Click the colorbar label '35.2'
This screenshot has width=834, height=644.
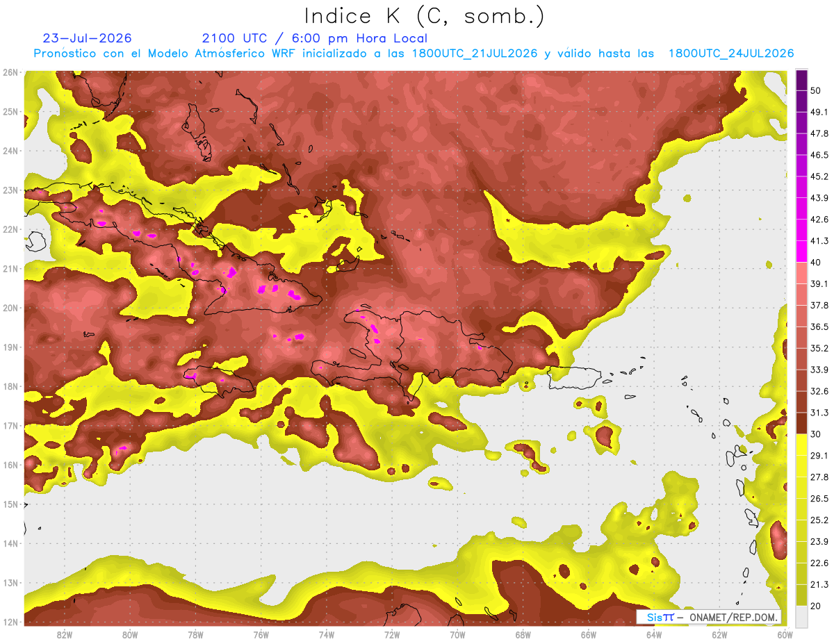click(819, 348)
